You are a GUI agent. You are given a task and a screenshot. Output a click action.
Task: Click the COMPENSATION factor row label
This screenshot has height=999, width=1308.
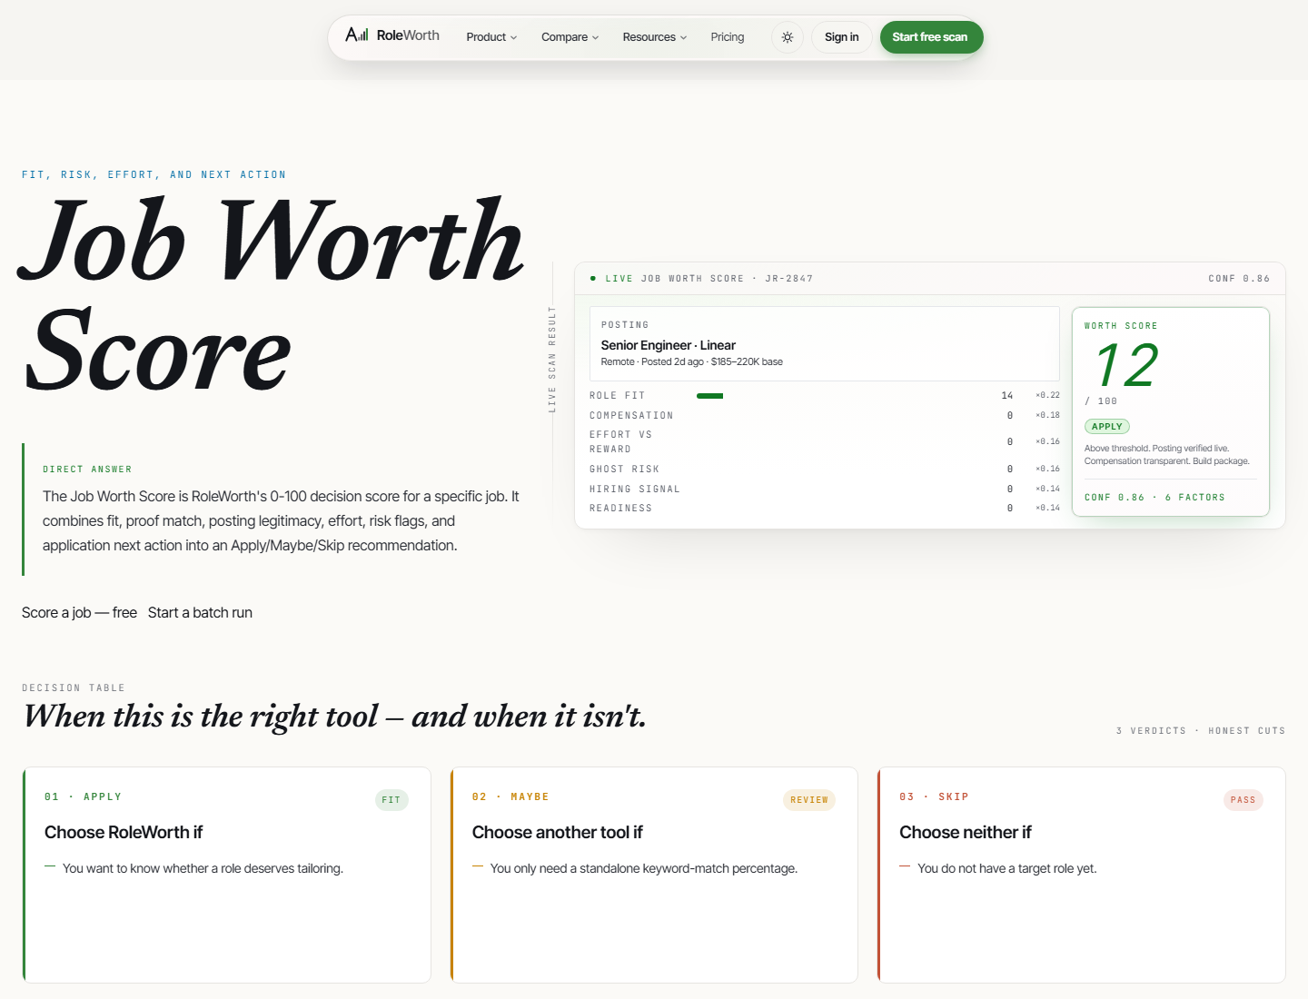tap(631, 416)
